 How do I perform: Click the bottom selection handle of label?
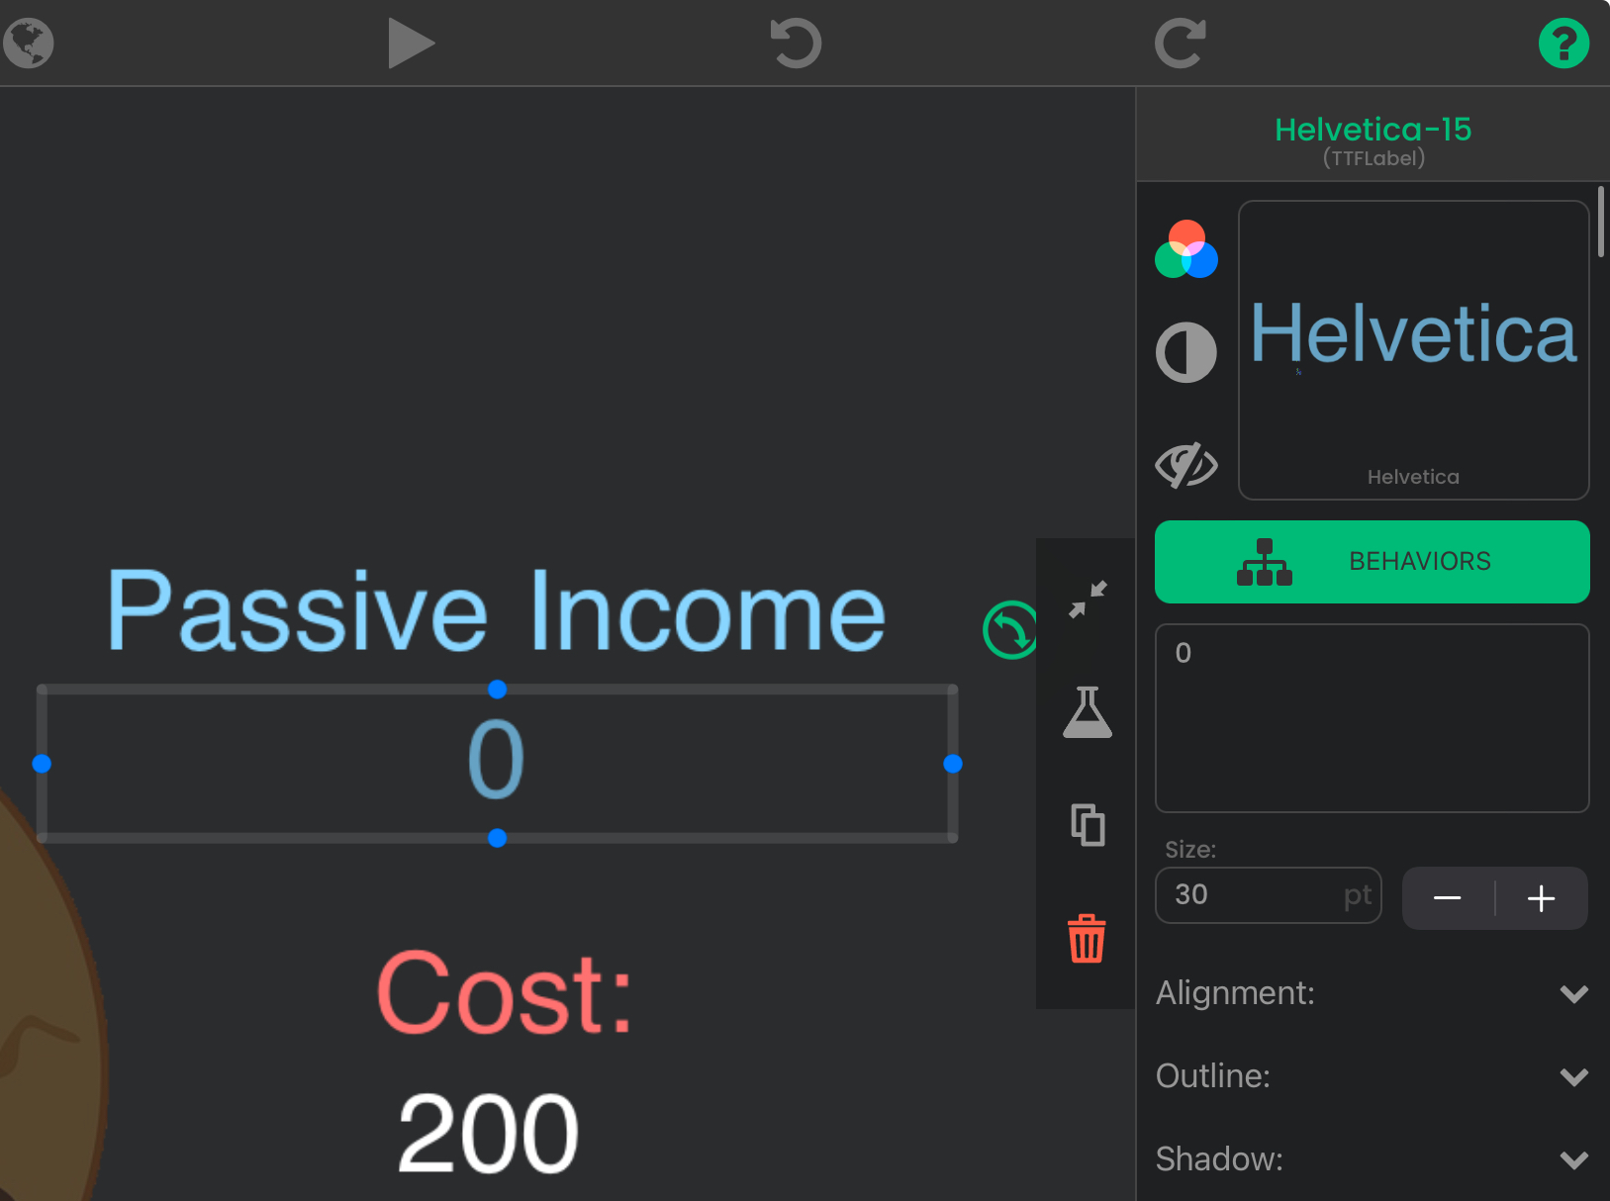pos(498,838)
